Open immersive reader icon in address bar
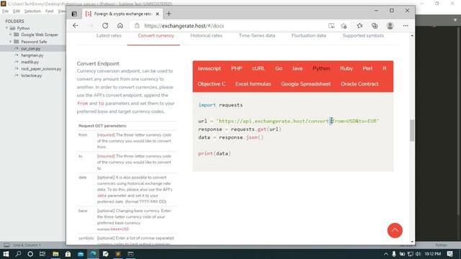 click(331, 26)
